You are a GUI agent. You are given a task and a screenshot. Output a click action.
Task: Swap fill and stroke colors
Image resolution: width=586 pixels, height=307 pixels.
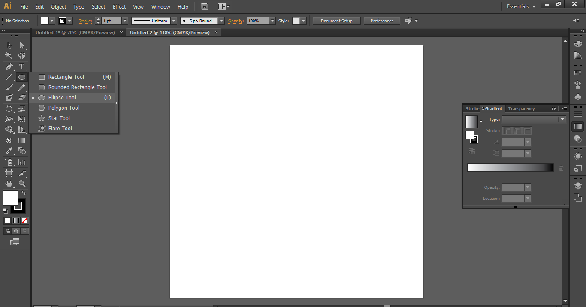point(24,193)
